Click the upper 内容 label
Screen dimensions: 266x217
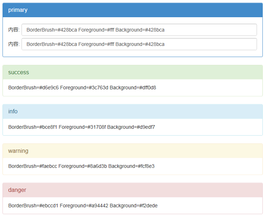(14, 30)
